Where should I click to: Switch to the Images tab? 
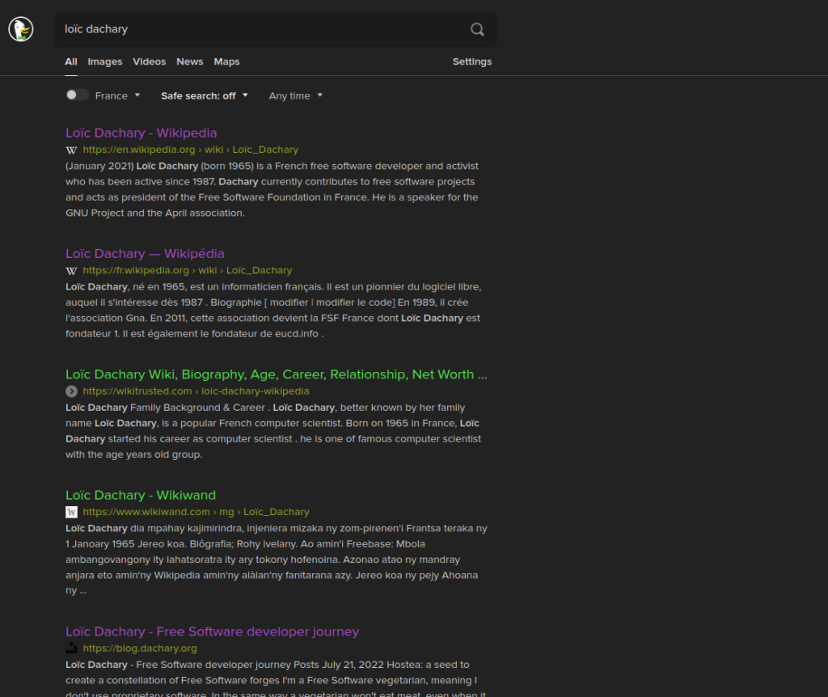(105, 61)
